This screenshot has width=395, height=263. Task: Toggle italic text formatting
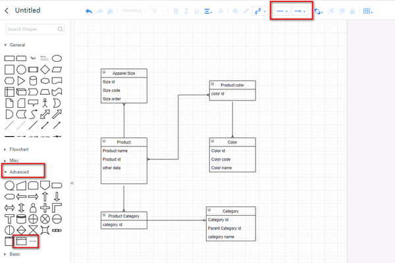[186, 11]
